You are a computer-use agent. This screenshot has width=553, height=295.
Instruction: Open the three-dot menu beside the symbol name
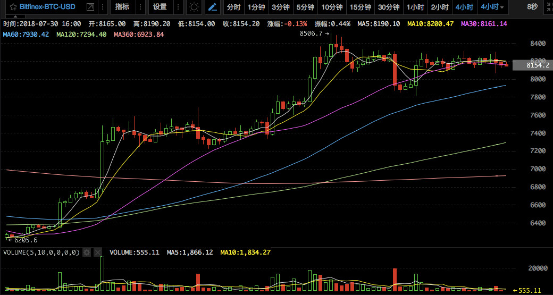102,7
